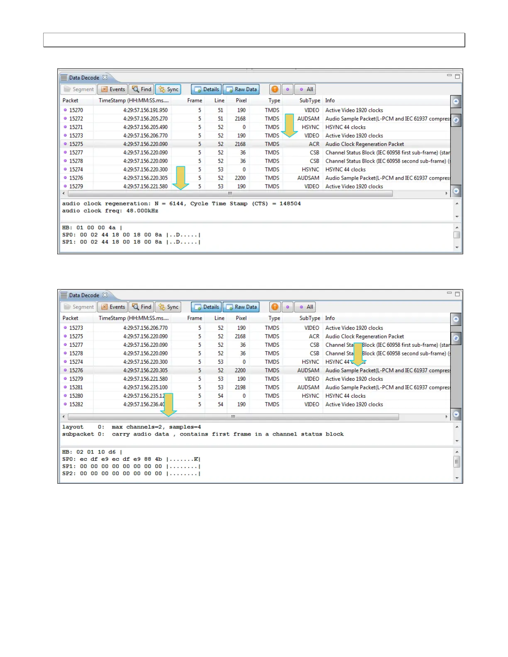The height and width of the screenshot is (657, 508).
Task: Click Find button in upper Data Decode panel
Action: pos(141,89)
